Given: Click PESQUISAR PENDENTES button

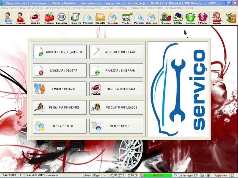Looking at the screenshot, I should click(x=60, y=107).
